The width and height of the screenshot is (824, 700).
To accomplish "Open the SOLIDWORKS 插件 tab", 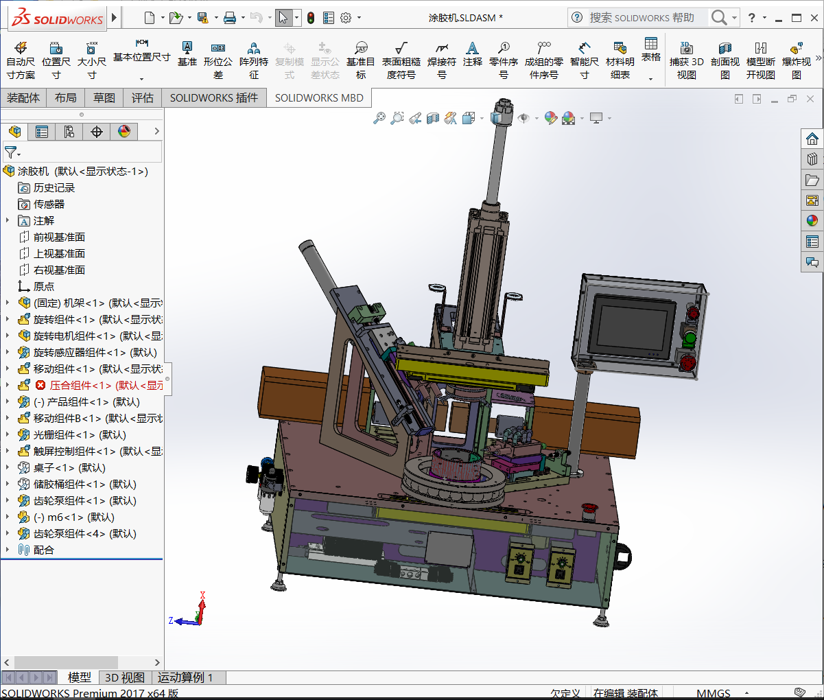I will pos(214,98).
